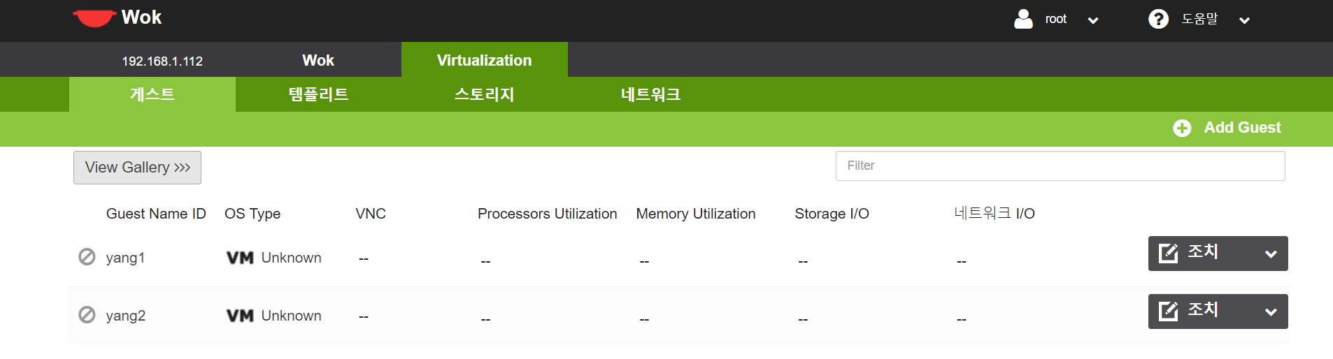Image resolution: width=1333 pixels, height=359 pixels.
Task: Click the Add Guest link
Action: pyautogui.click(x=1242, y=128)
